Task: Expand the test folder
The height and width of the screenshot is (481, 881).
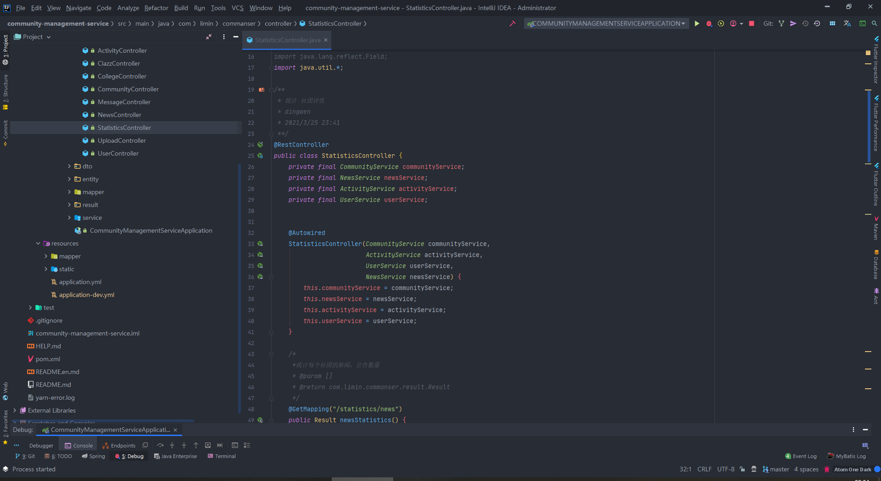Action: coord(30,308)
